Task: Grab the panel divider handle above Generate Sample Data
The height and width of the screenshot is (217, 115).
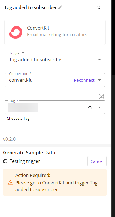Action: coord(55,146)
